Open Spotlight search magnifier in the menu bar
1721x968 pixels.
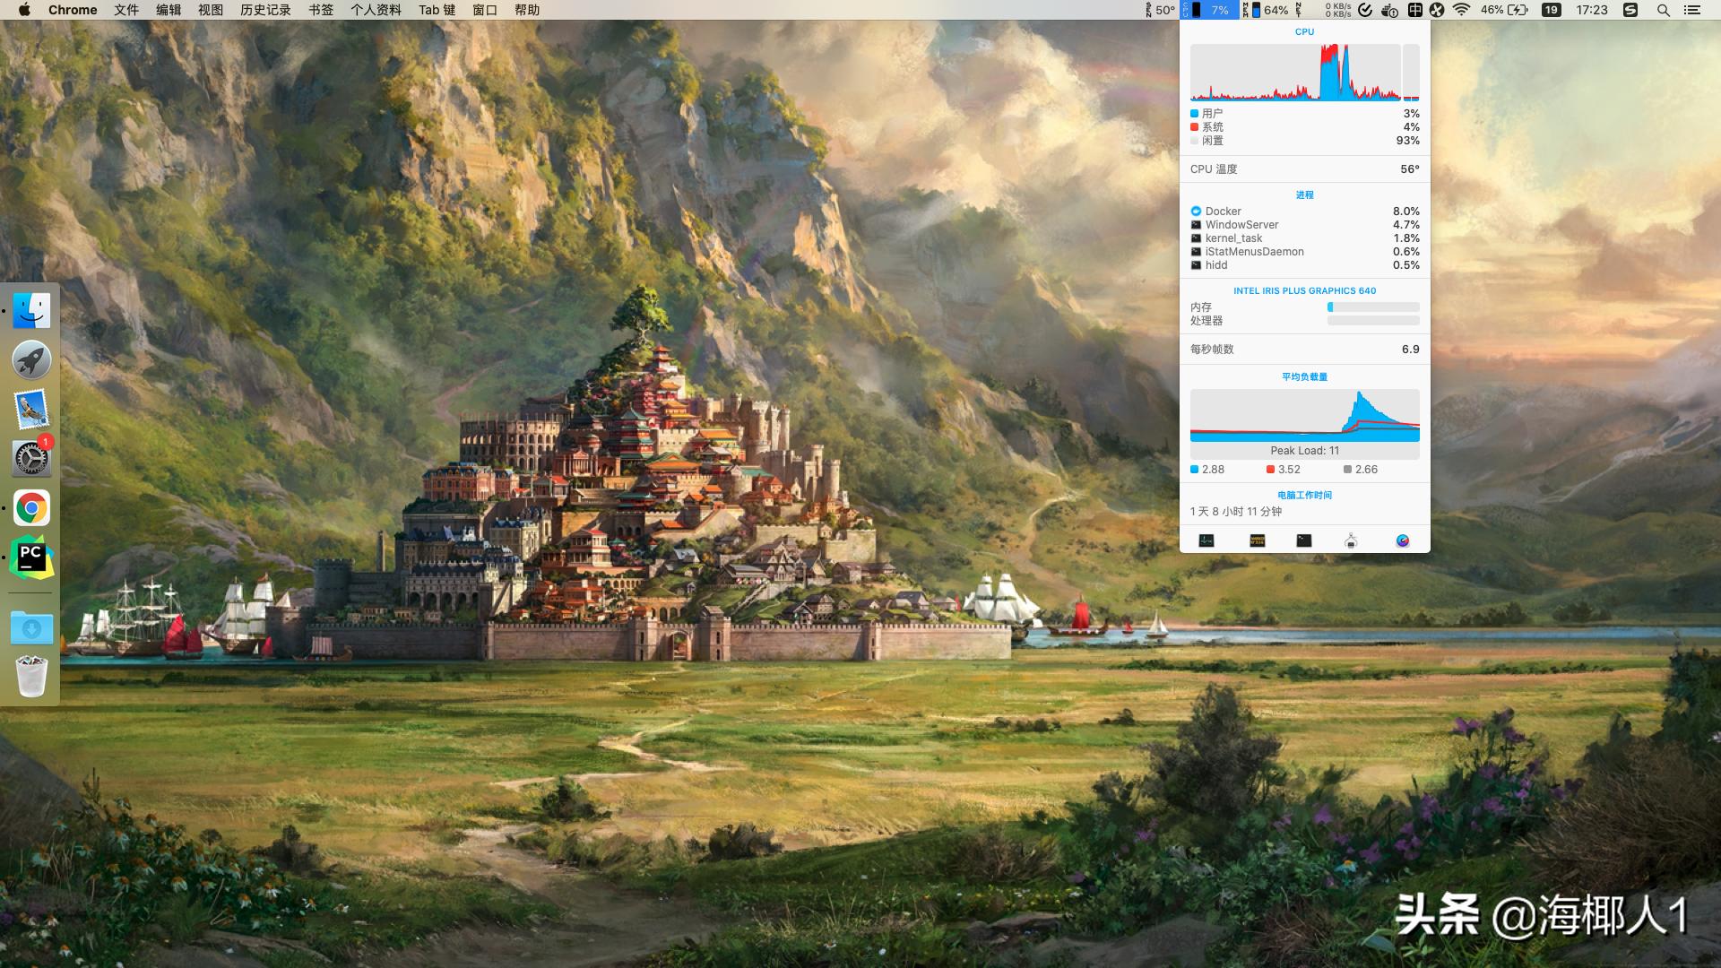[1663, 10]
